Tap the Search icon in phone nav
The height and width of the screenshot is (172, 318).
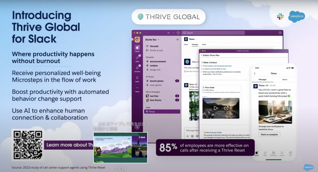point(282,154)
